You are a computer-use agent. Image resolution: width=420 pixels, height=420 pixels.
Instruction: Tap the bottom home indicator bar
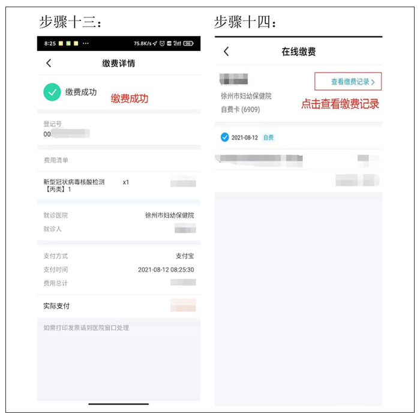pos(119,404)
